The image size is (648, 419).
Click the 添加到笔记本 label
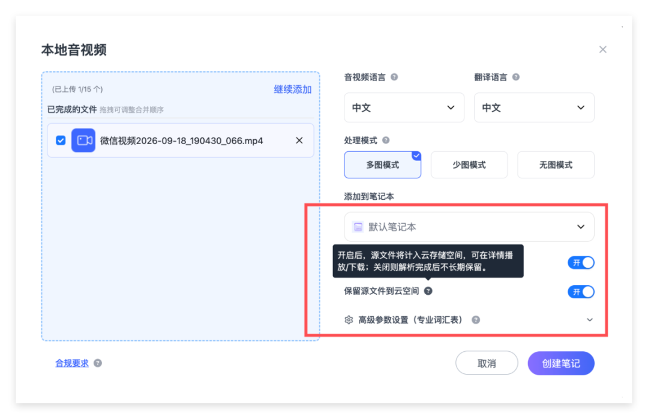tap(368, 196)
